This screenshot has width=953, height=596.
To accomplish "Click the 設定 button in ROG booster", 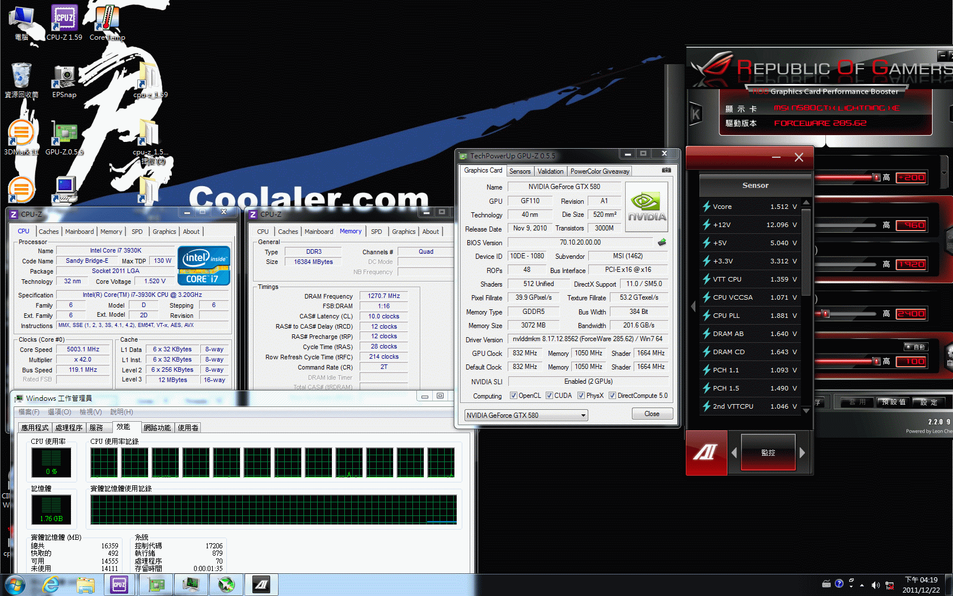I will point(929,402).
